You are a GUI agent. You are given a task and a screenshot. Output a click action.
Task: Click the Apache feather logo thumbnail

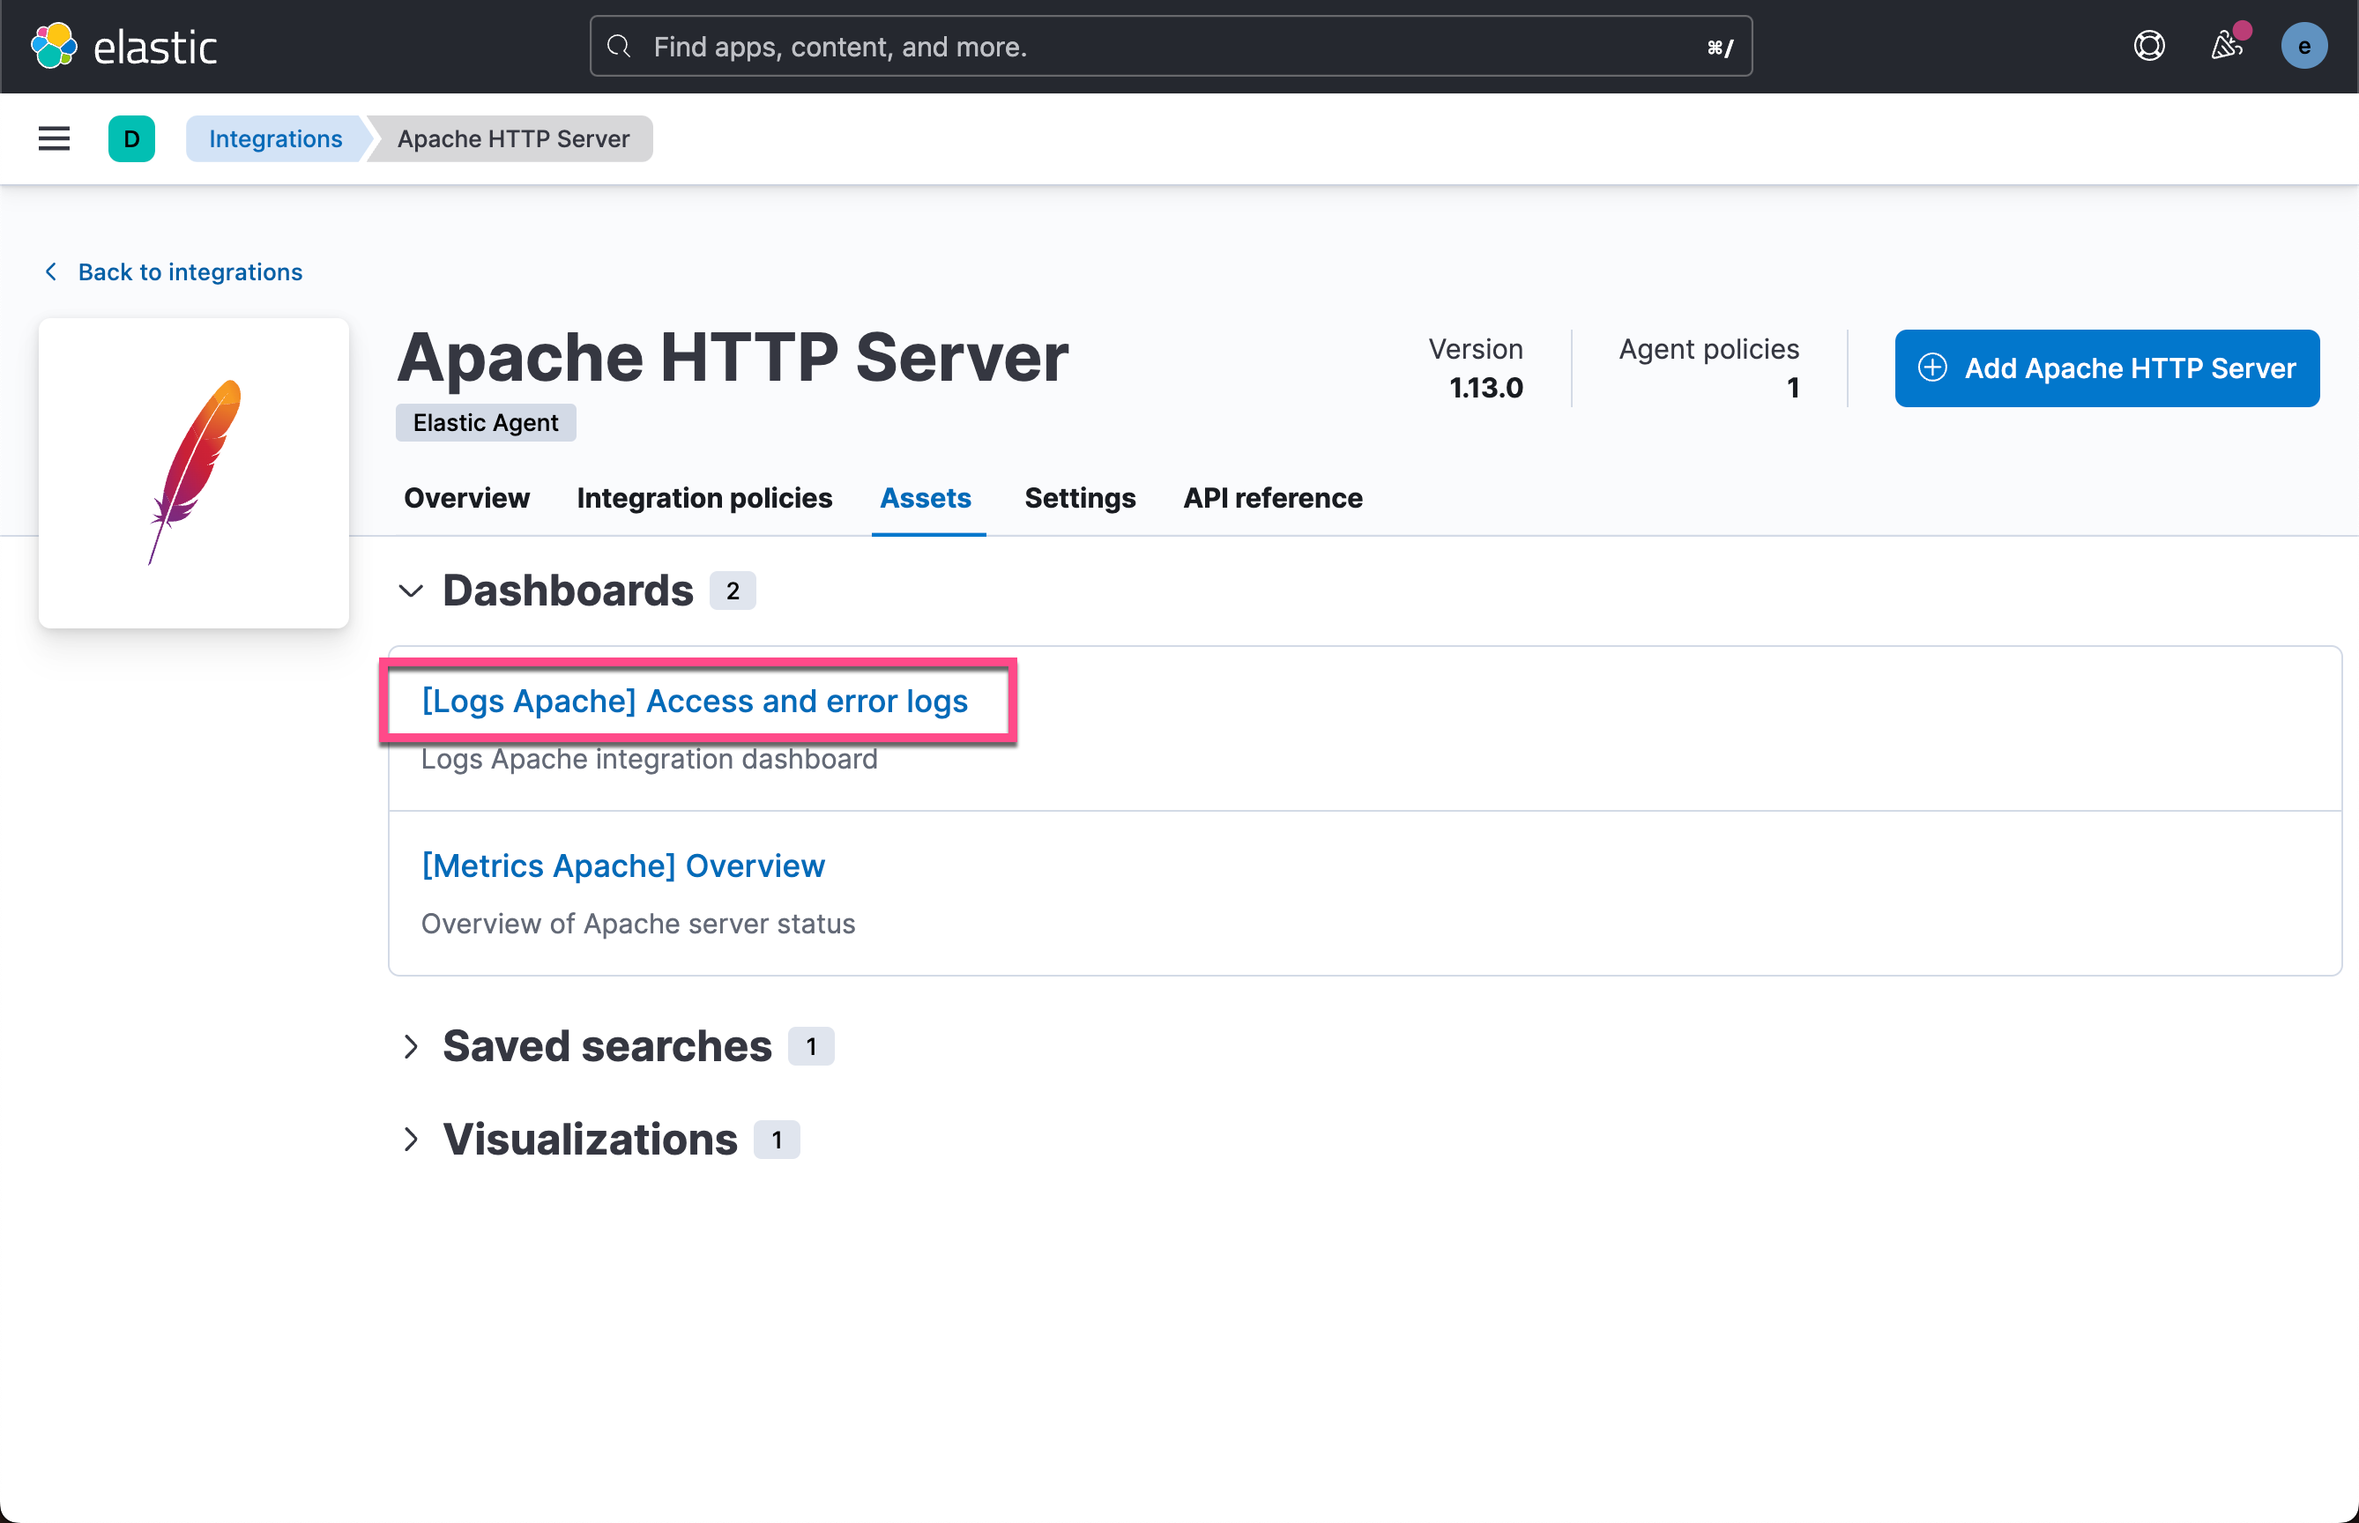click(x=194, y=472)
